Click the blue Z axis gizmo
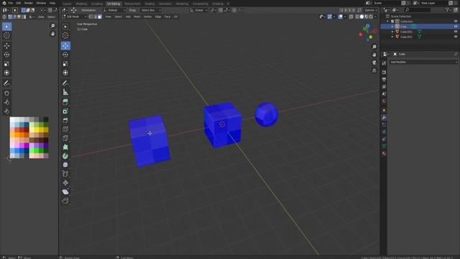Screen dimensions: 460x259 coord(367,26)
